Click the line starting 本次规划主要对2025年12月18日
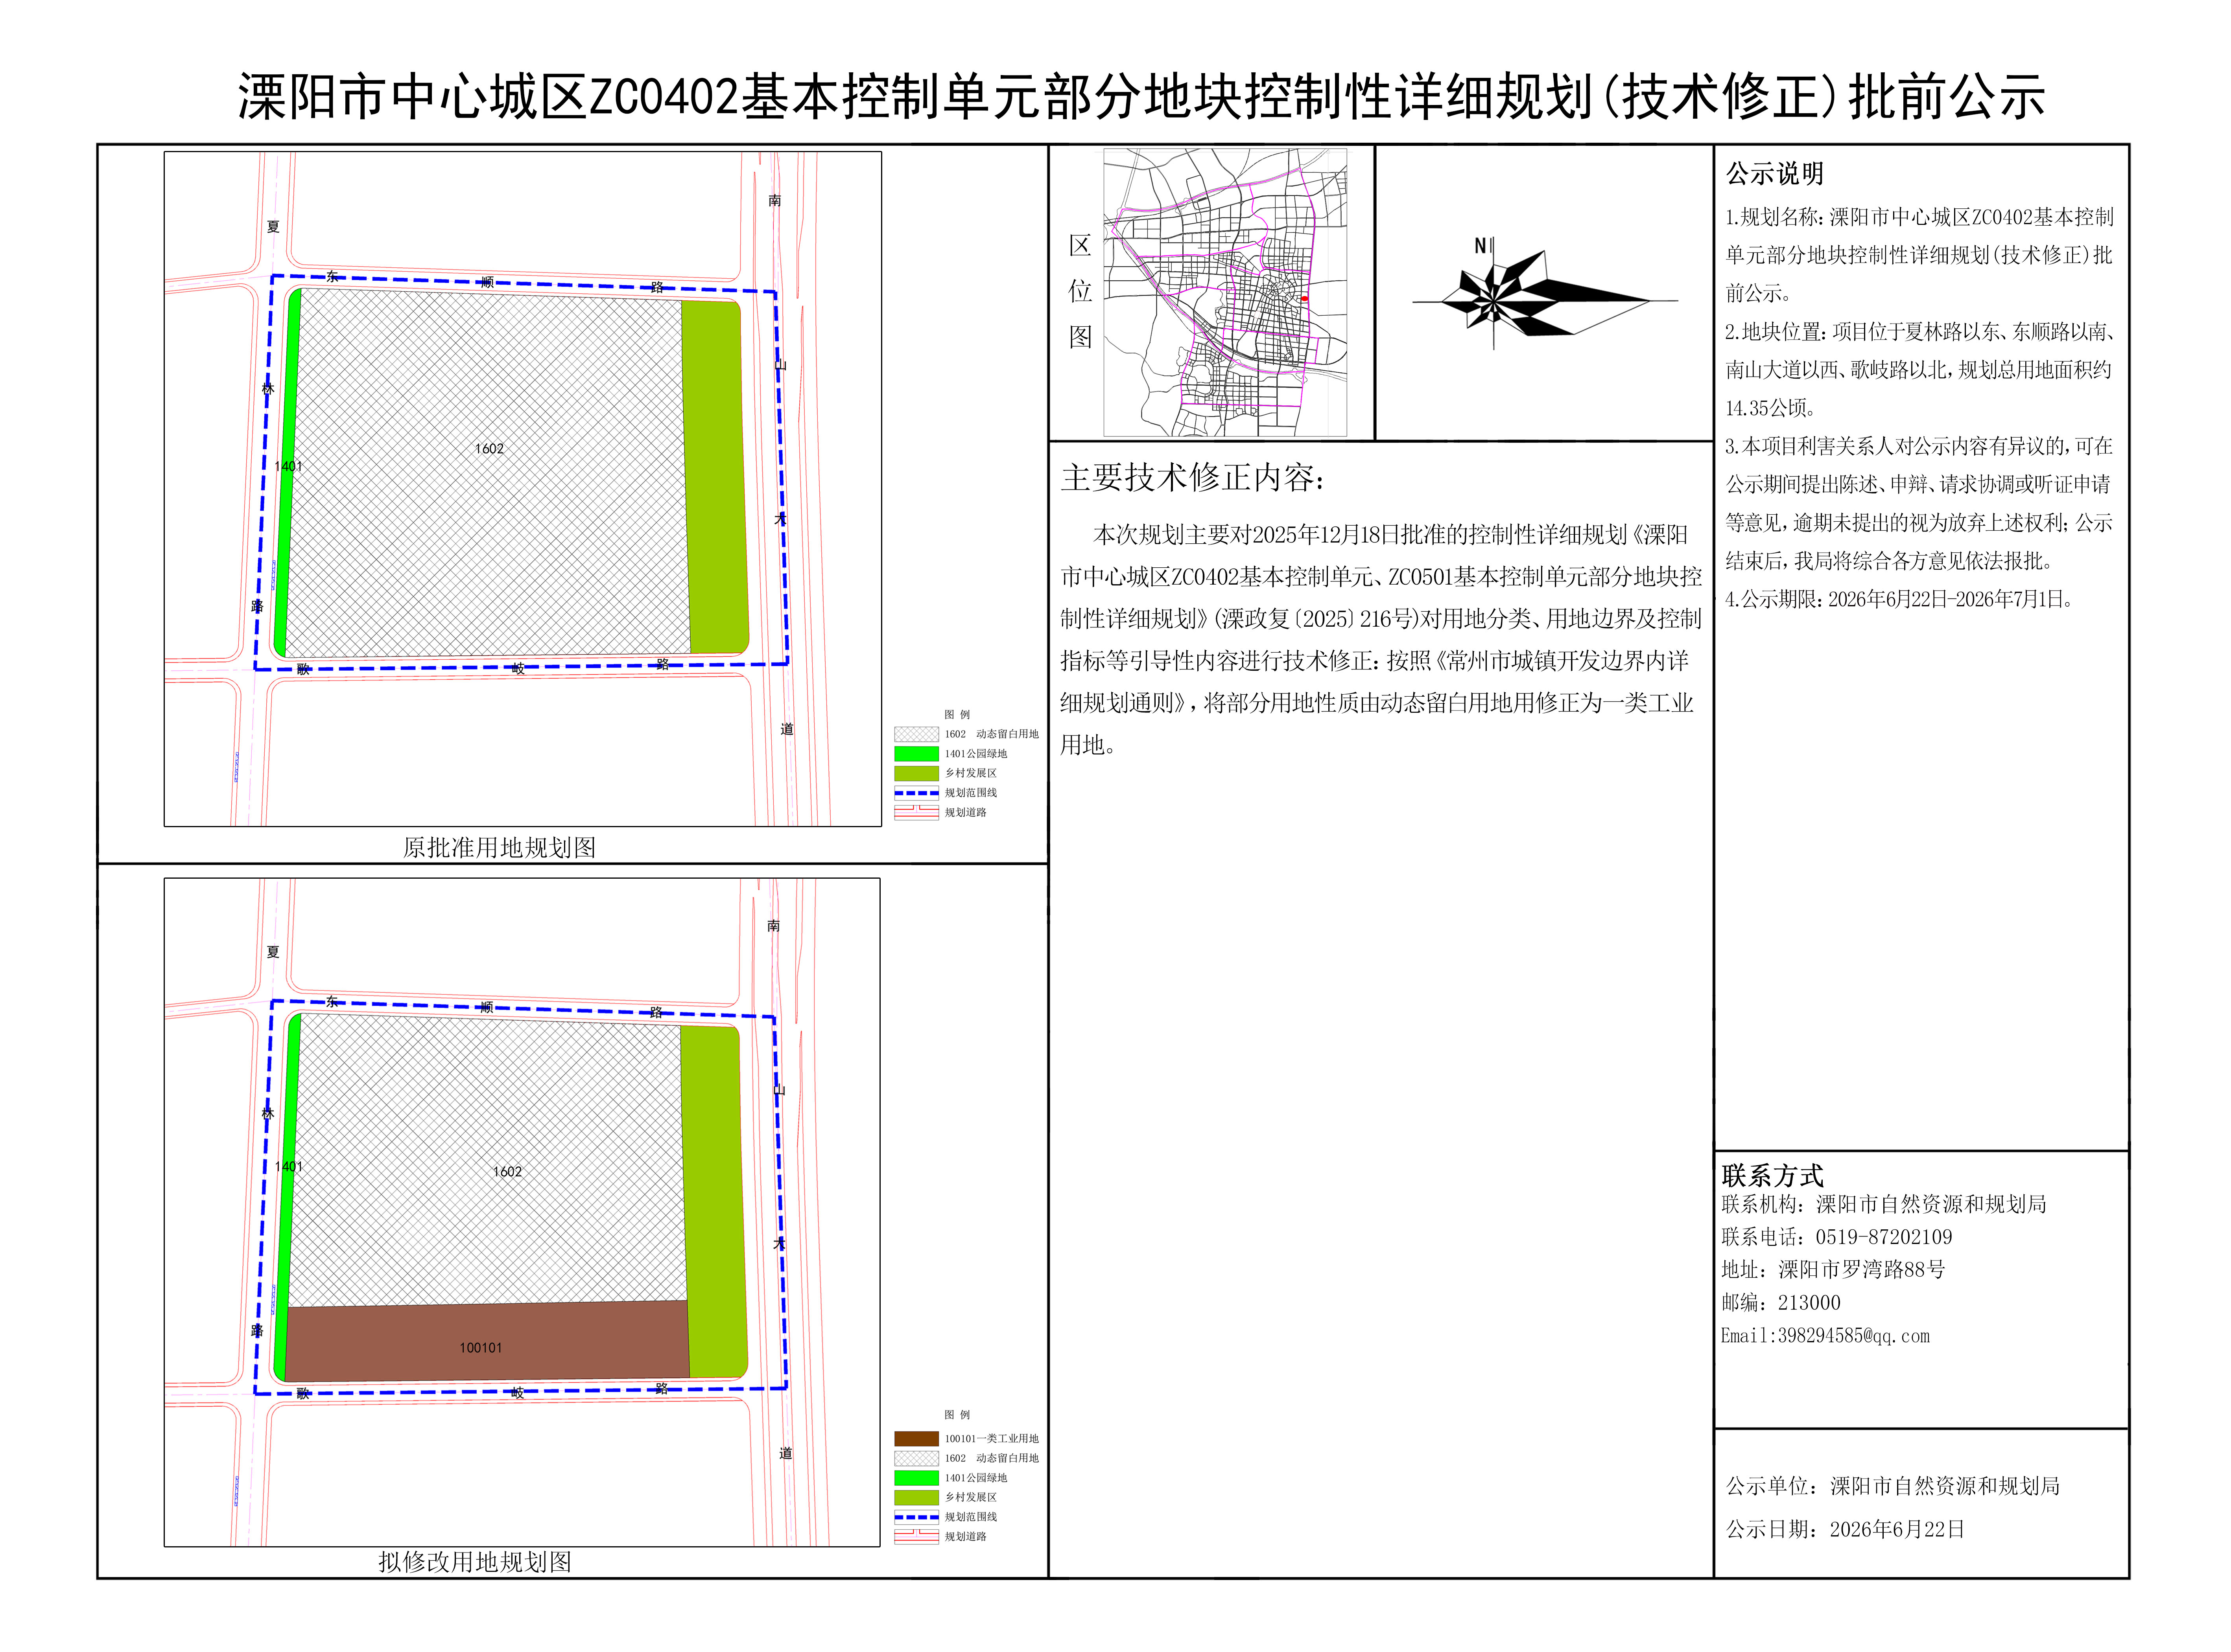Viewport: 2231px width, 1652px height. (x=1390, y=535)
